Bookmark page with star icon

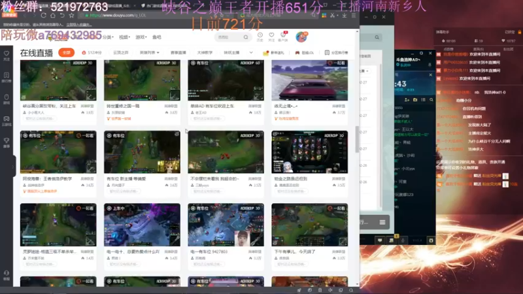[x=71, y=15]
